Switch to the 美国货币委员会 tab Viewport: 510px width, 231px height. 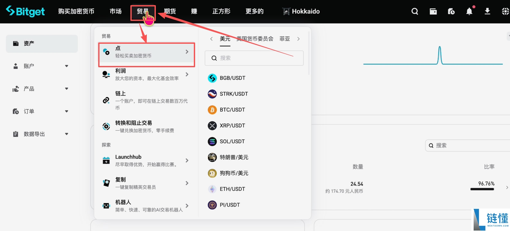click(255, 39)
